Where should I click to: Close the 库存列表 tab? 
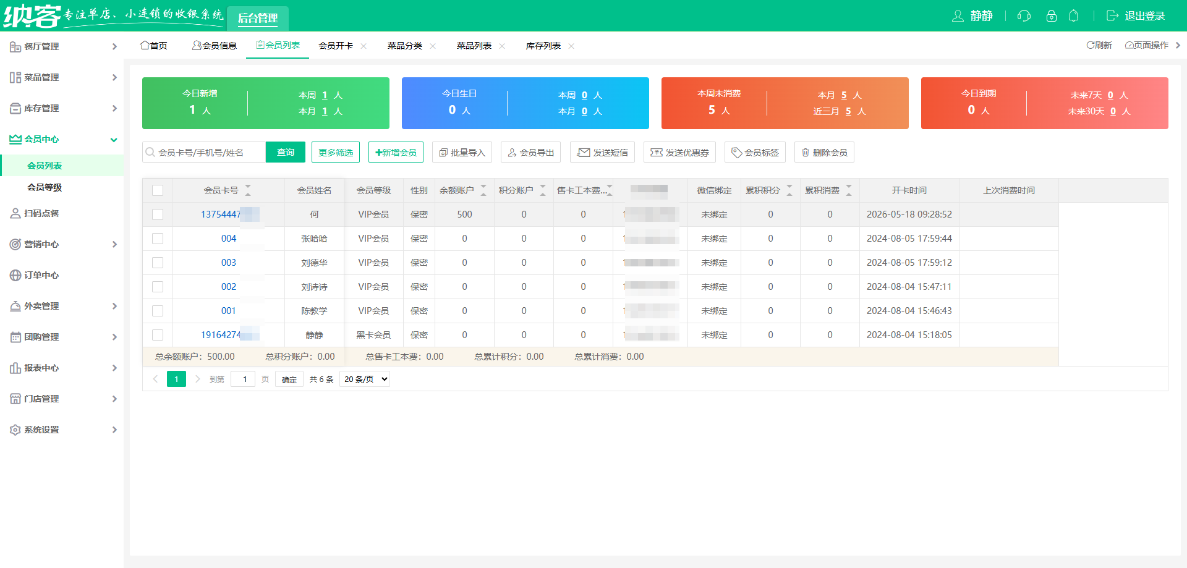[x=571, y=46]
